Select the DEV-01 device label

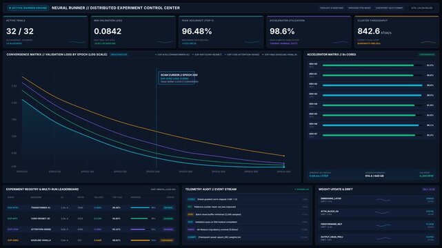click(x=313, y=74)
